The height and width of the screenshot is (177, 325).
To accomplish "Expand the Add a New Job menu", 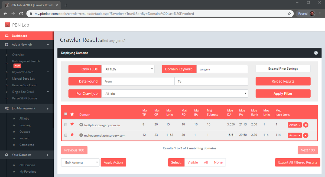I will tap(27, 45).
